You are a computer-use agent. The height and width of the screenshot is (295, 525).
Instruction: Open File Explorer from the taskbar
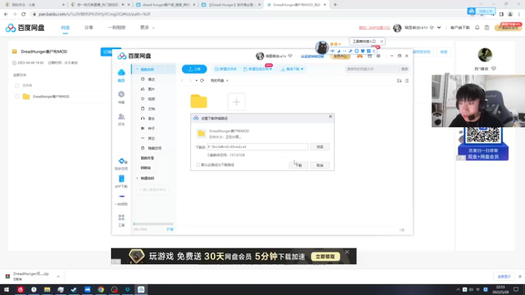coord(47,289)
